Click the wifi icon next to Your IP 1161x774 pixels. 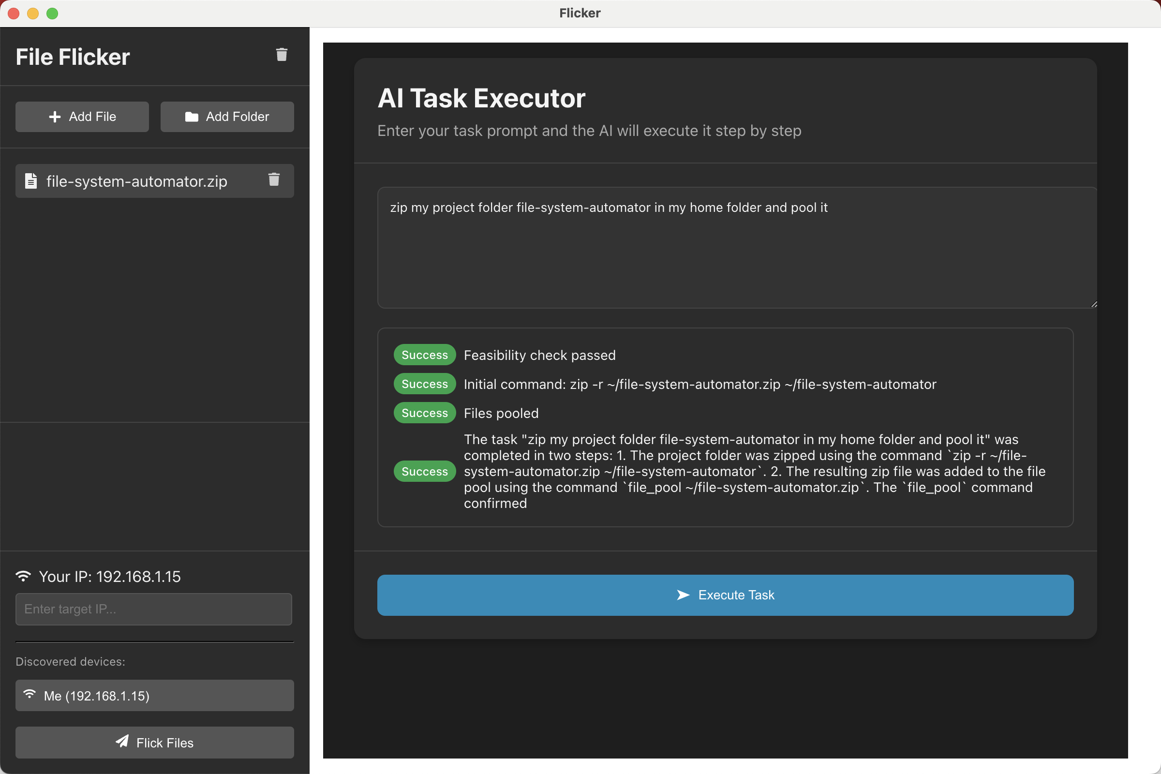tap(23, 576)
